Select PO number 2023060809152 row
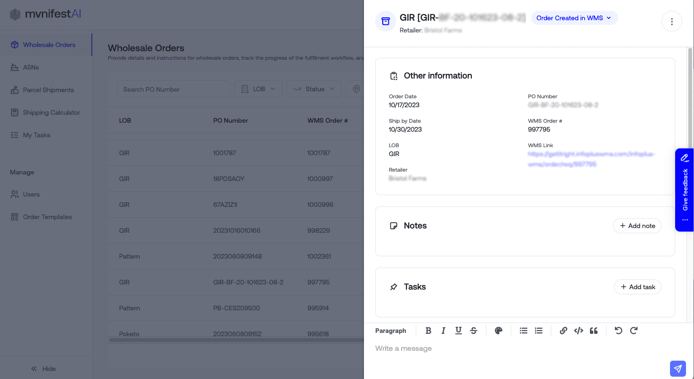 (236, 332)
